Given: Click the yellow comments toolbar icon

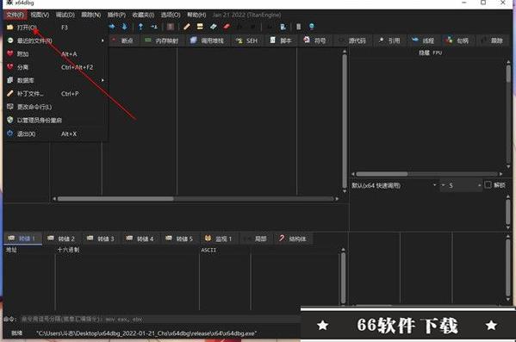Looking at the screenshot, I should (200, 27).
